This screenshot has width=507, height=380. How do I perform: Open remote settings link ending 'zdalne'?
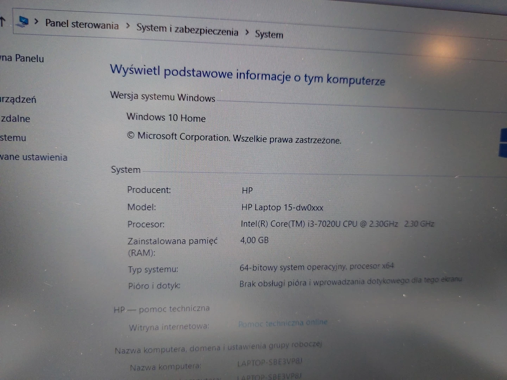pos(15,119)
